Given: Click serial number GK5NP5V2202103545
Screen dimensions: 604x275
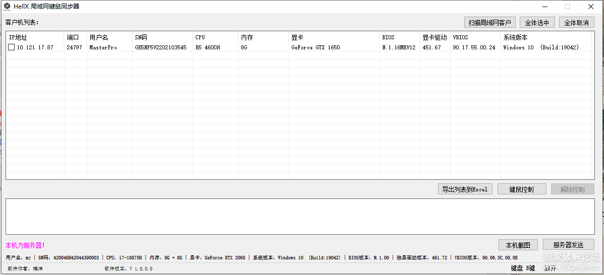Looking at the screenshot, I should pos(160,47).
